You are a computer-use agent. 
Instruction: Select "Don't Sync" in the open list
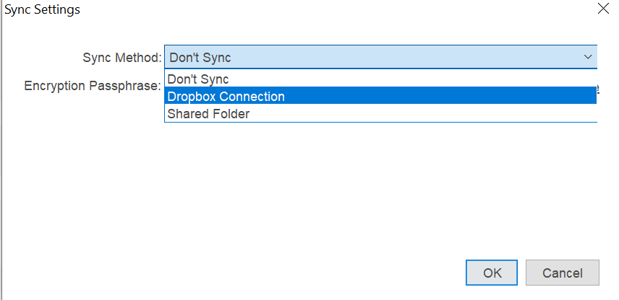click(x=380, y=79)
